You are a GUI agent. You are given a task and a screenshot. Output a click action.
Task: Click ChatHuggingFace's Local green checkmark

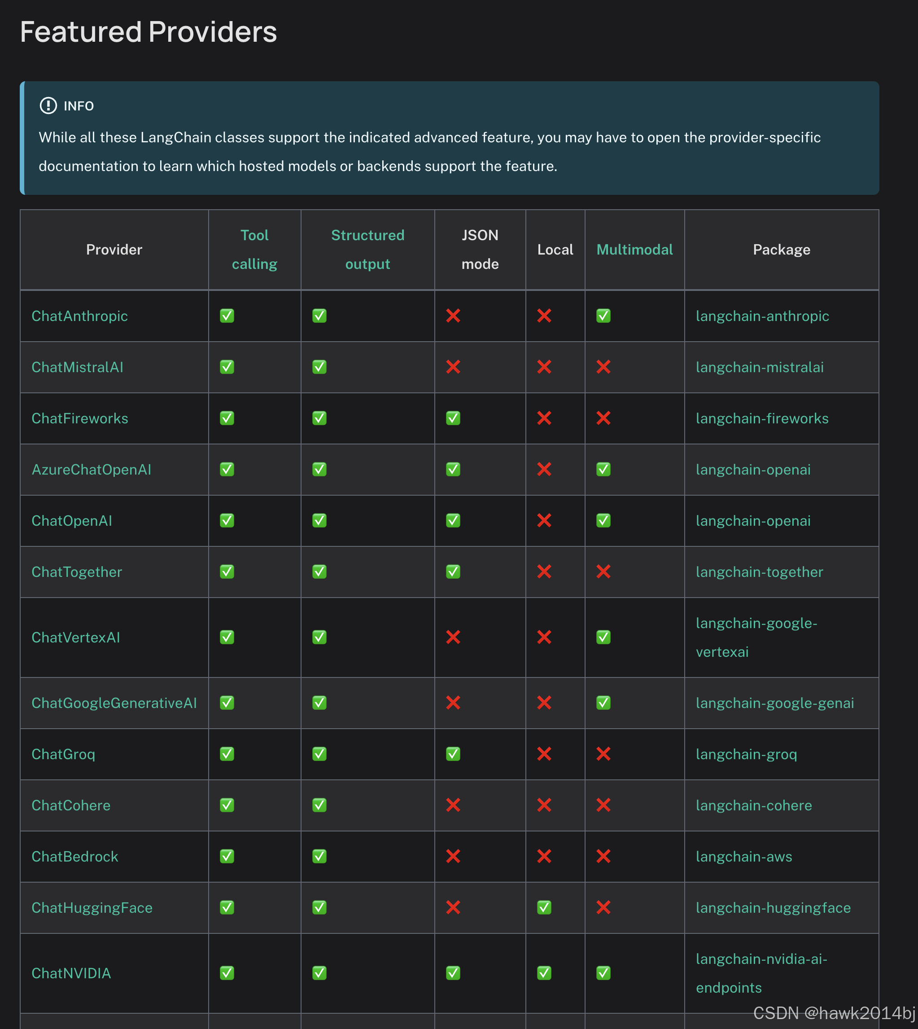click(544, 907)
